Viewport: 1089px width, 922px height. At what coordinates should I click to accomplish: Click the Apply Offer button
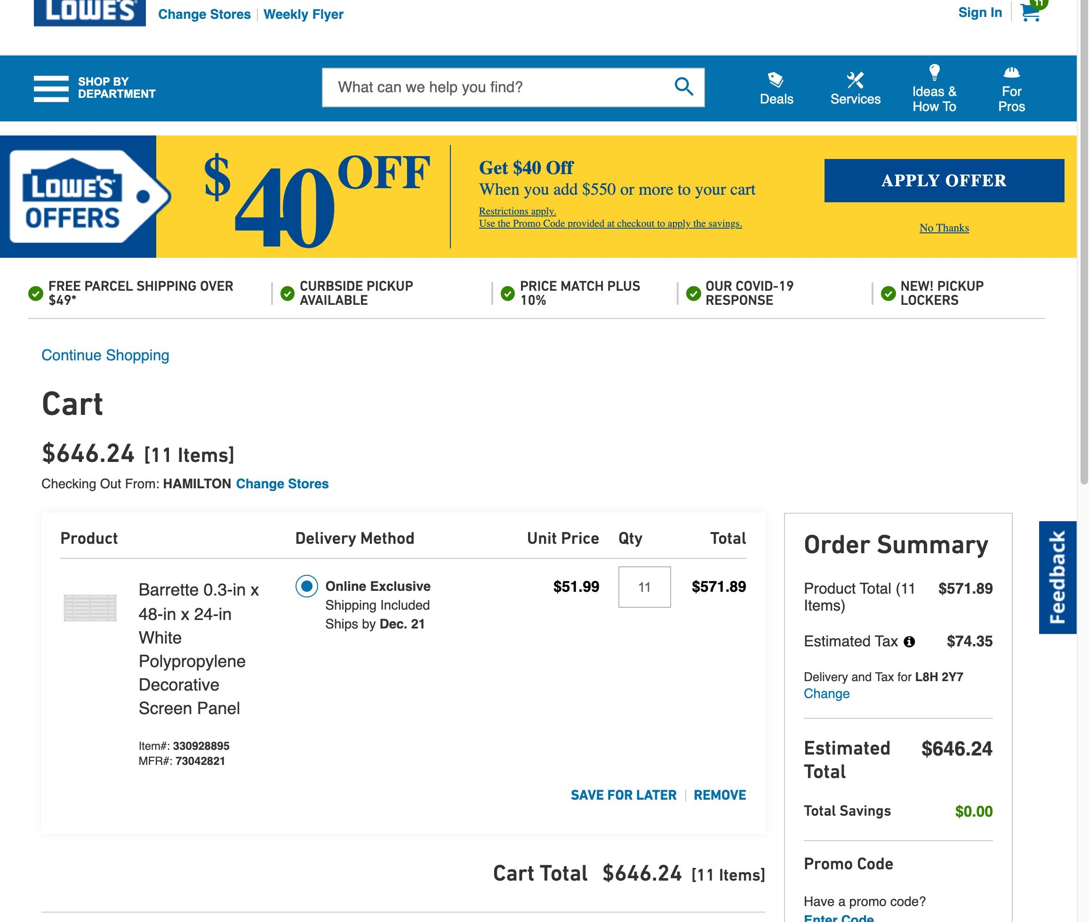point(944,180)
